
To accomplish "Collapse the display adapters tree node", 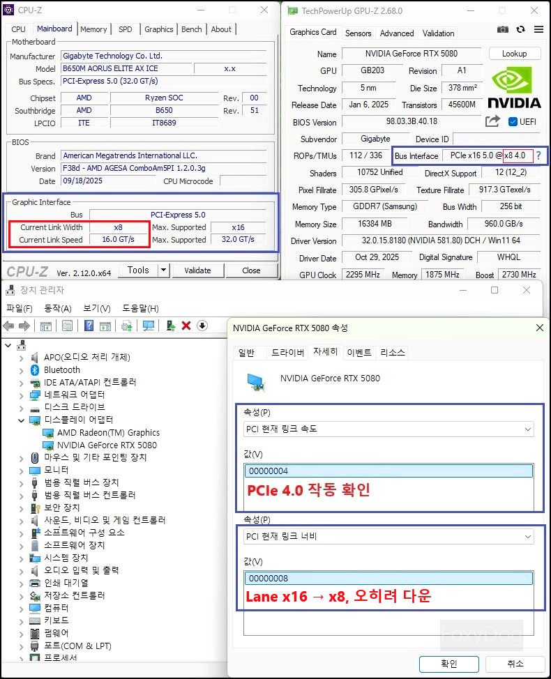I will pos(21,420).
